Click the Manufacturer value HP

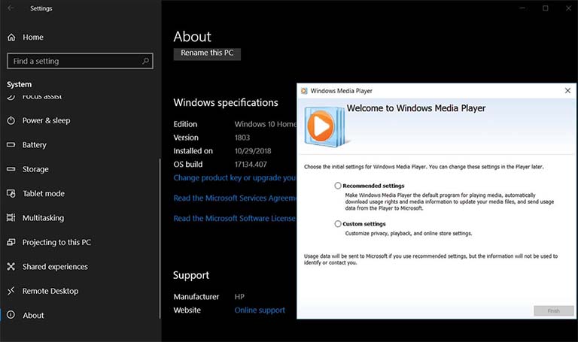[239, 297]
